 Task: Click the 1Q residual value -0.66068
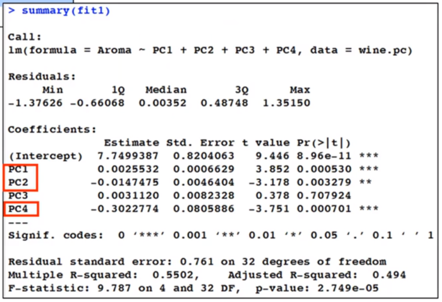[97, 103]
